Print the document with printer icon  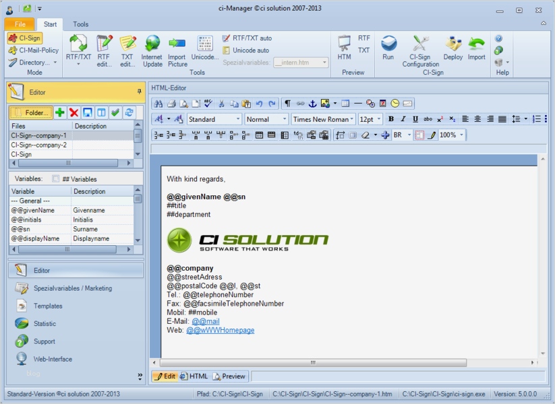171,104
